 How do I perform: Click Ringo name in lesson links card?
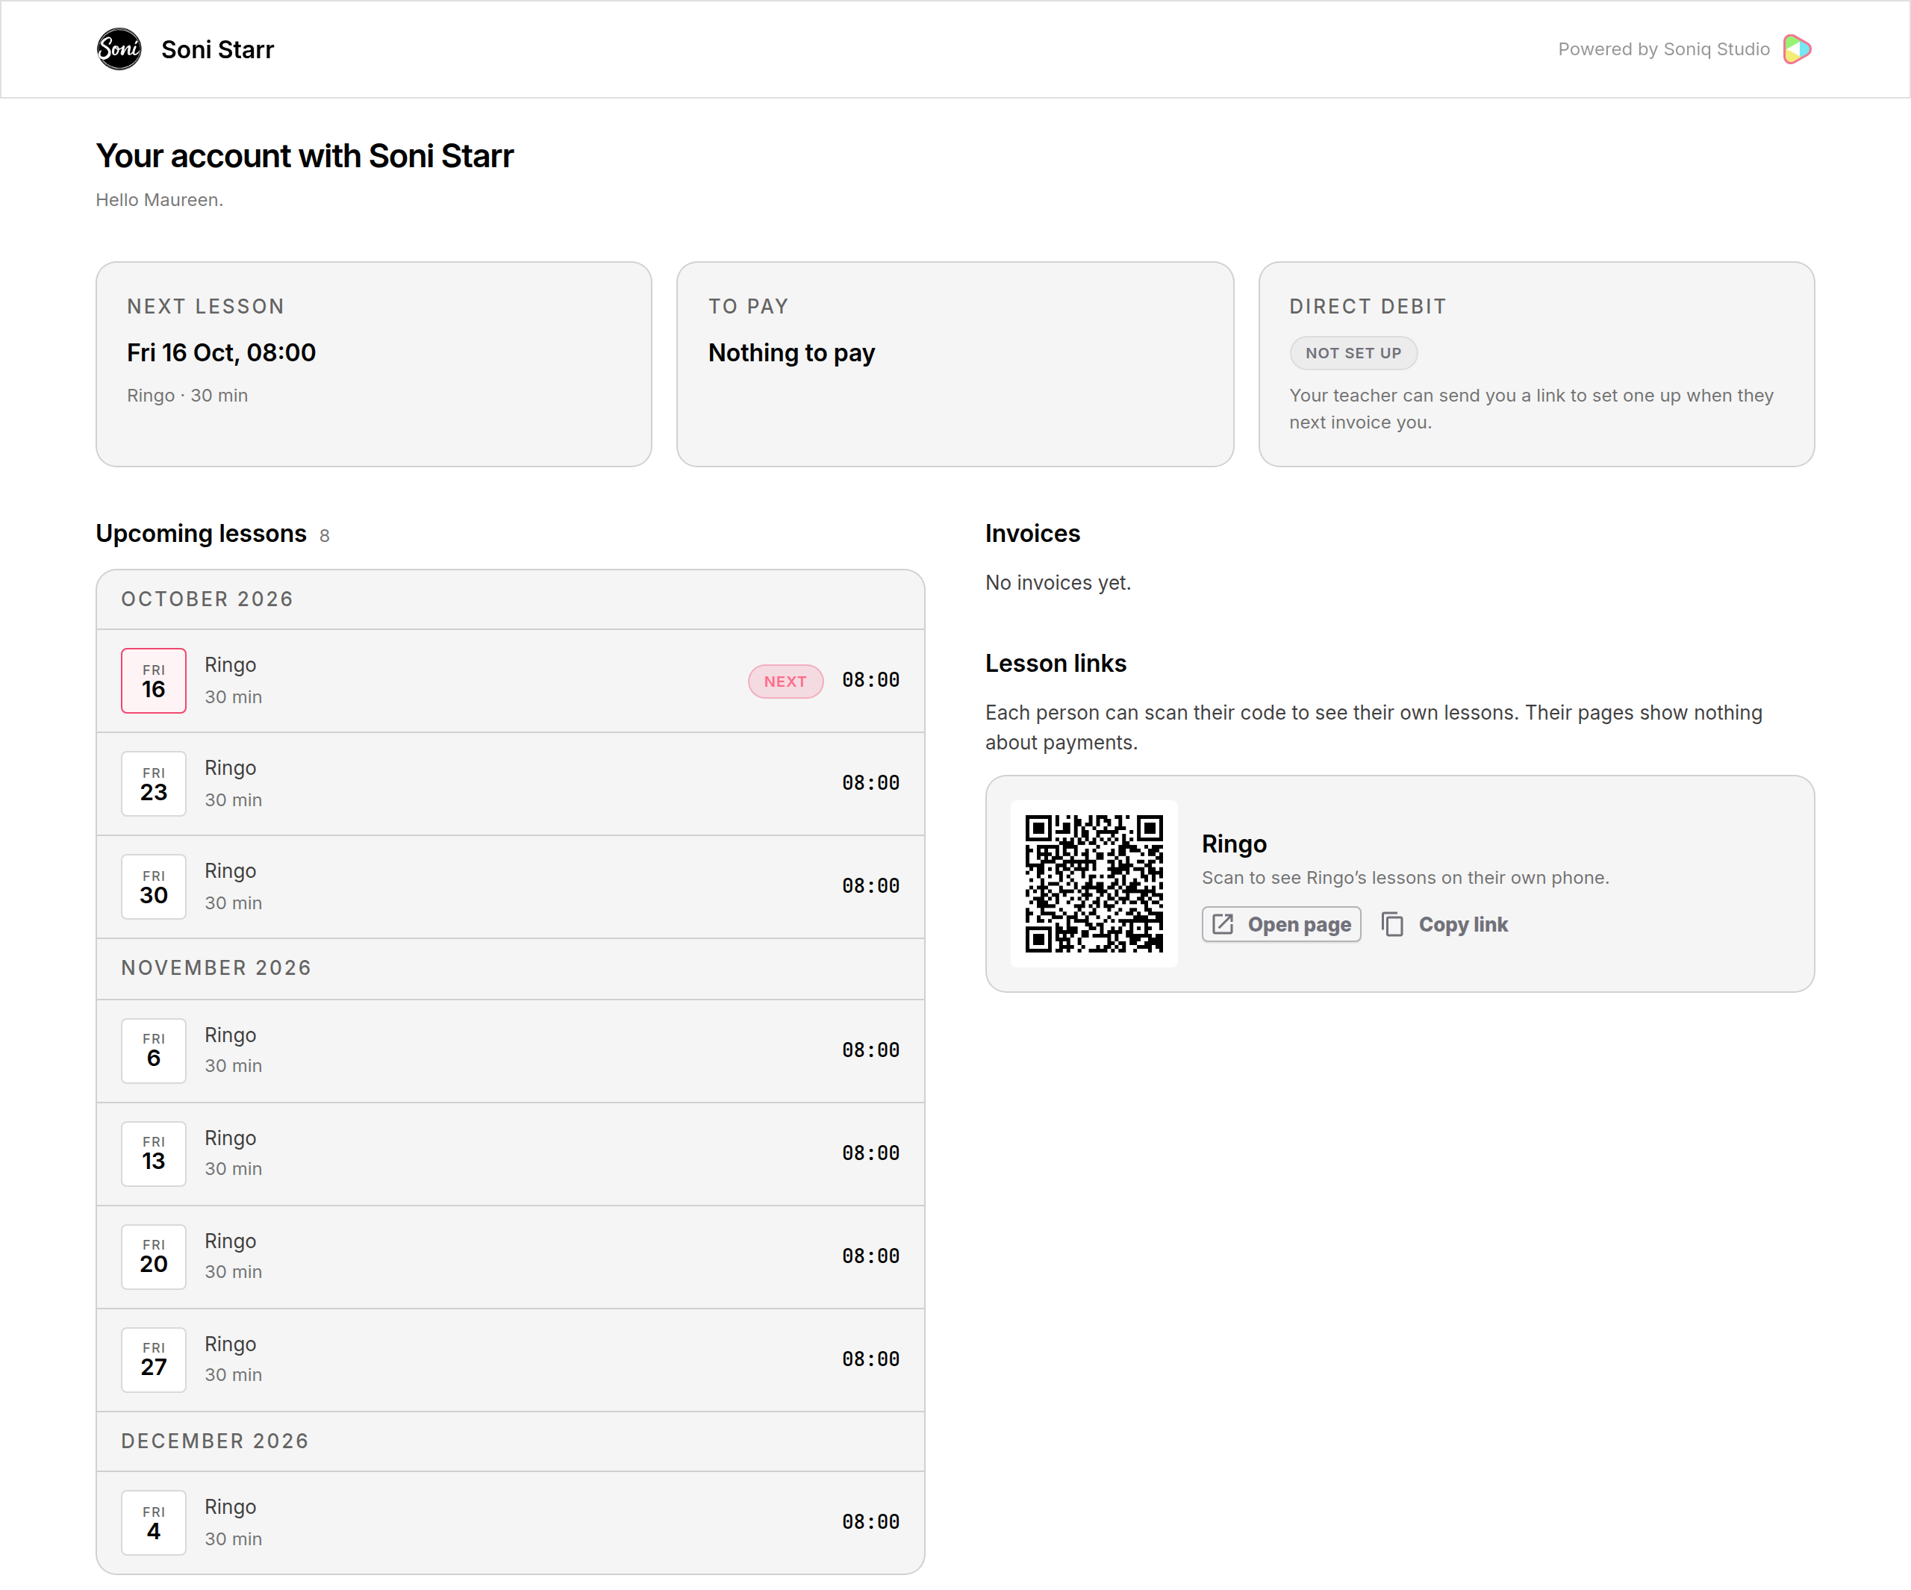(x=1234, y=844)
